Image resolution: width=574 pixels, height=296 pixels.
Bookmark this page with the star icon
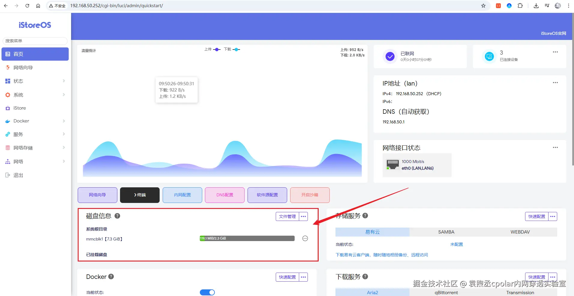(483, 6)
